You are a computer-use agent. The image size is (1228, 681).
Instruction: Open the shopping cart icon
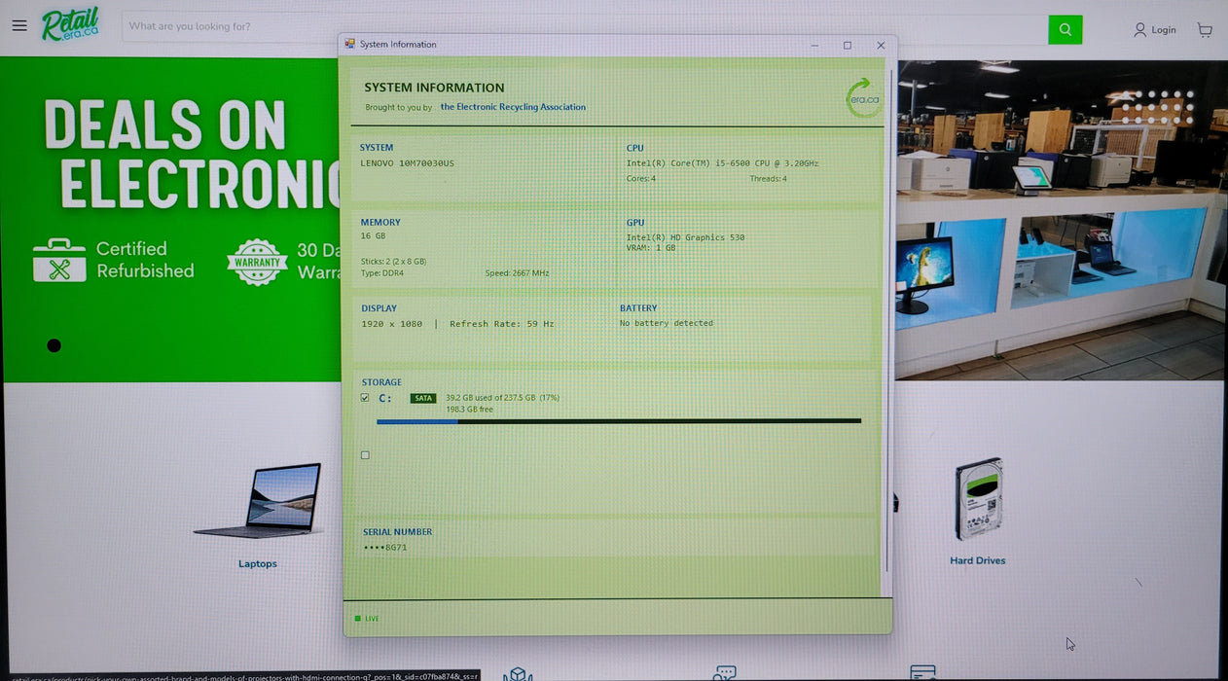click(x=1205, y=30)
